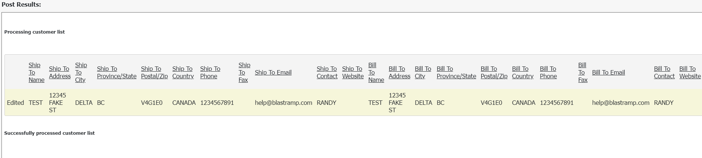702x158 pixels.
Task: Click the Ship To Name column header
Action: (x=36, y=72)
